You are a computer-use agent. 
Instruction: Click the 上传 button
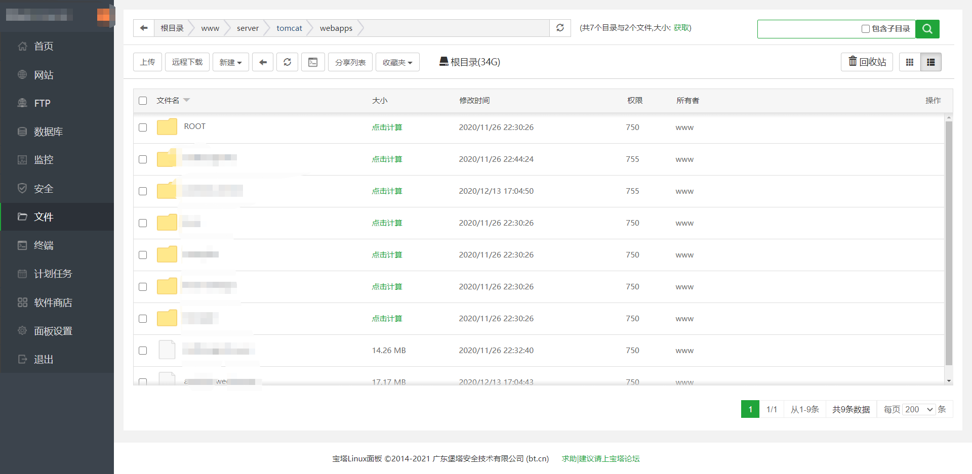[147, 62]
